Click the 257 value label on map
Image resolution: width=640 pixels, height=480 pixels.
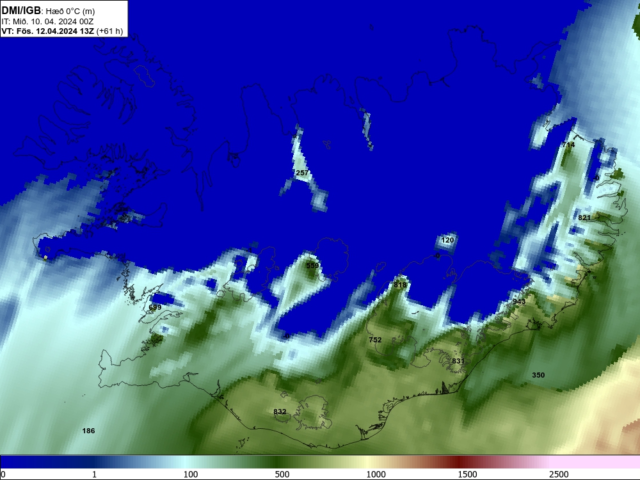click(x=302, y=173)
